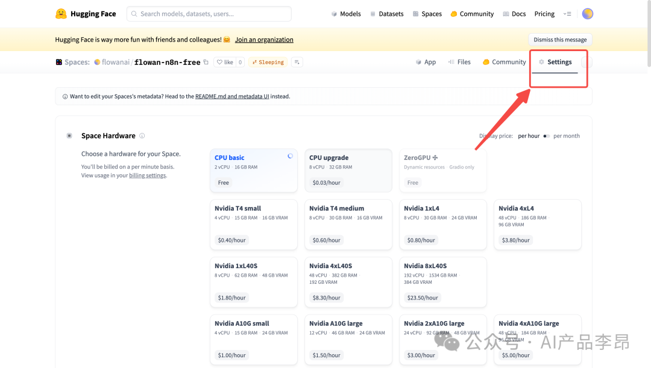
Task: Switch to the Space Community tab
Action: (x=505, y=62)
